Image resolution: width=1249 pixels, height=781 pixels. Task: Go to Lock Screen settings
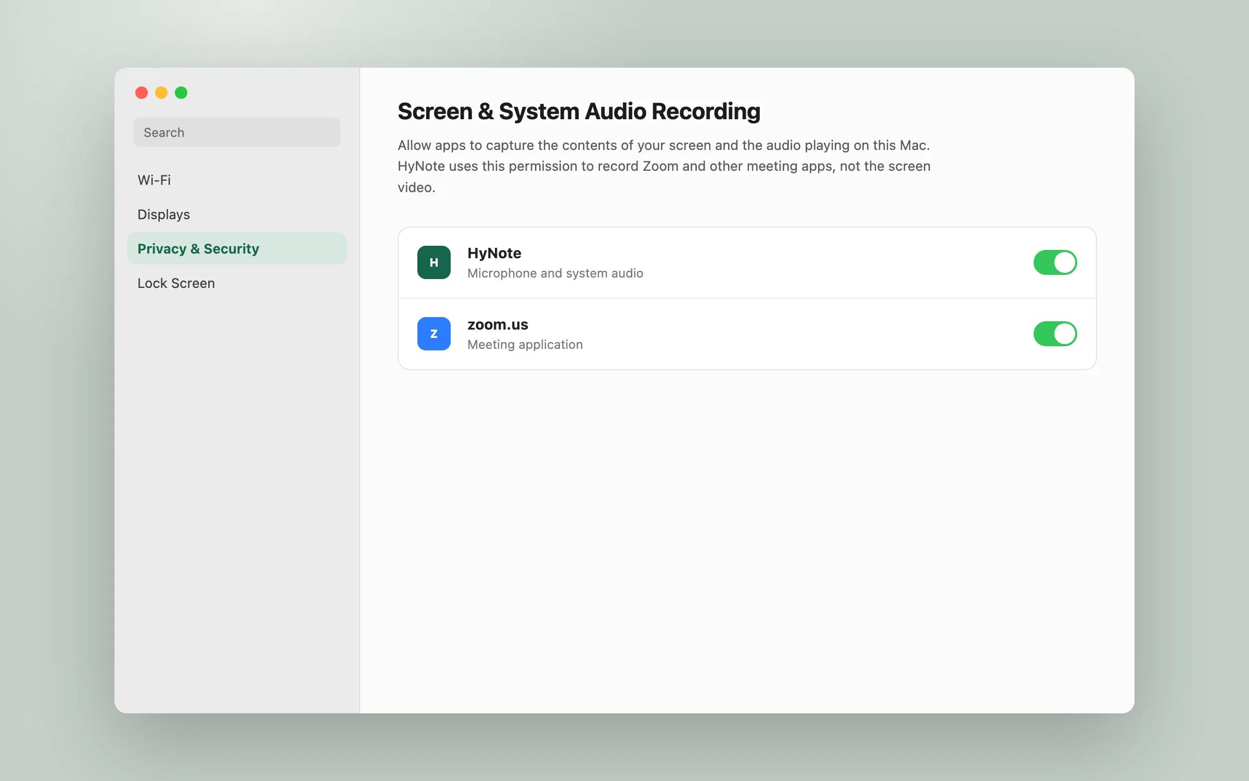[237, 283]
